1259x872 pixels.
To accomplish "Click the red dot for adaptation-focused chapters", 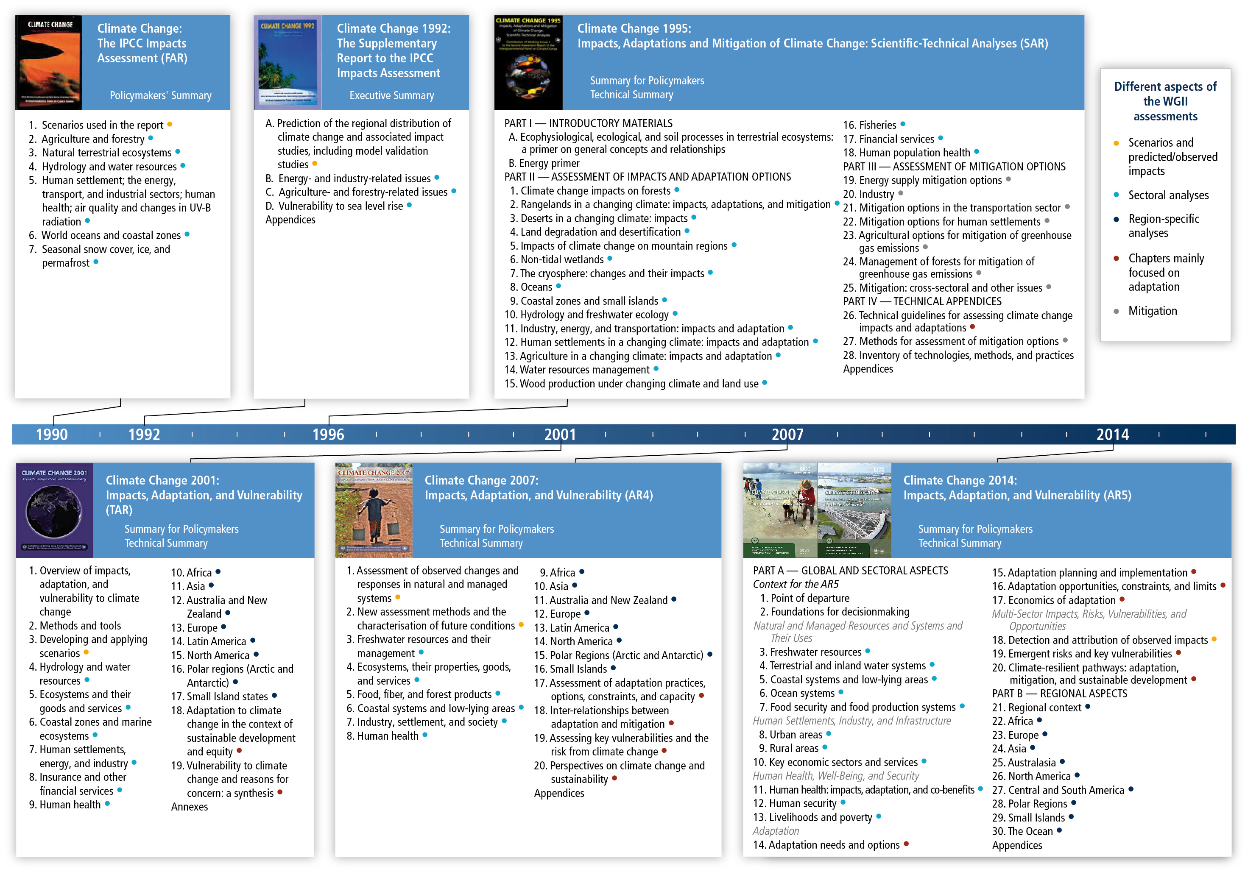I will pos(1117,259).
